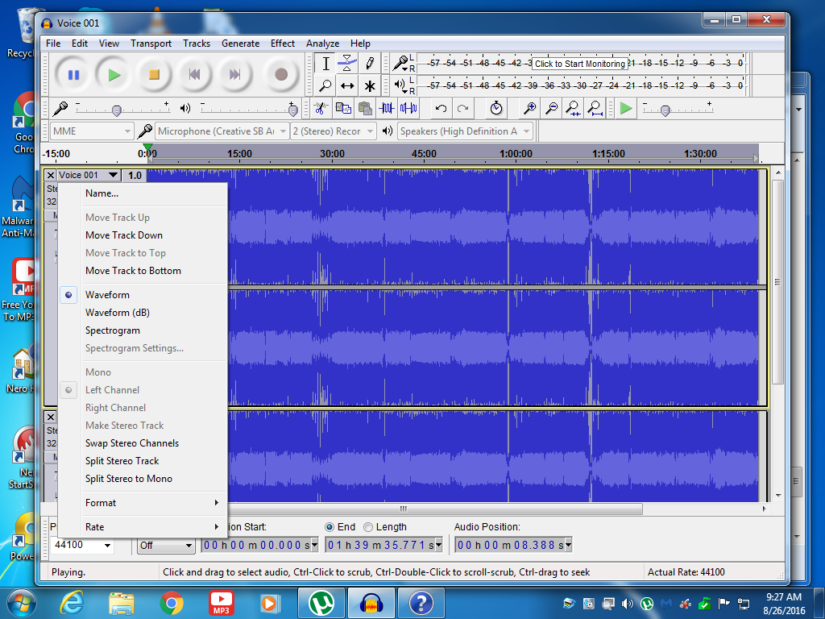
Task: Pause playback with the Pause button
Action: tap(73, 75)
